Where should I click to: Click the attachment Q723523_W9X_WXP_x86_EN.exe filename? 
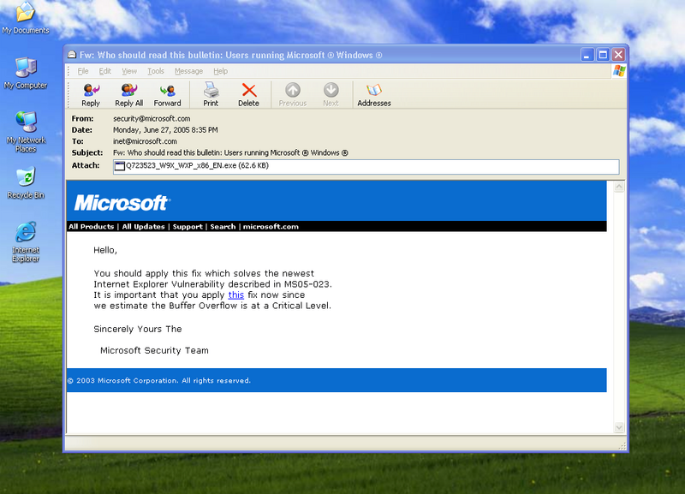(198, 165)
